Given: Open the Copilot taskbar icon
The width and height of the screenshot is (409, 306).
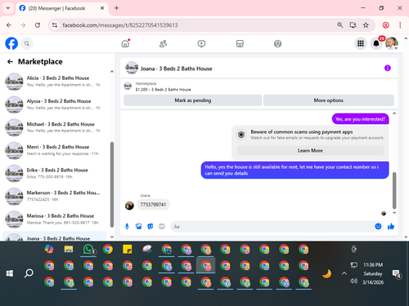Looking at the screenshot, I should [x=49, y=249].
